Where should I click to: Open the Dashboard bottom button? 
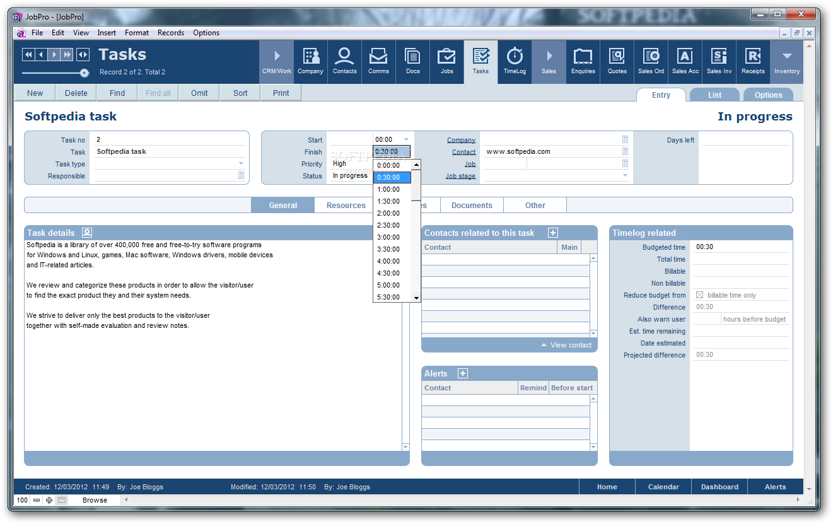719,487
